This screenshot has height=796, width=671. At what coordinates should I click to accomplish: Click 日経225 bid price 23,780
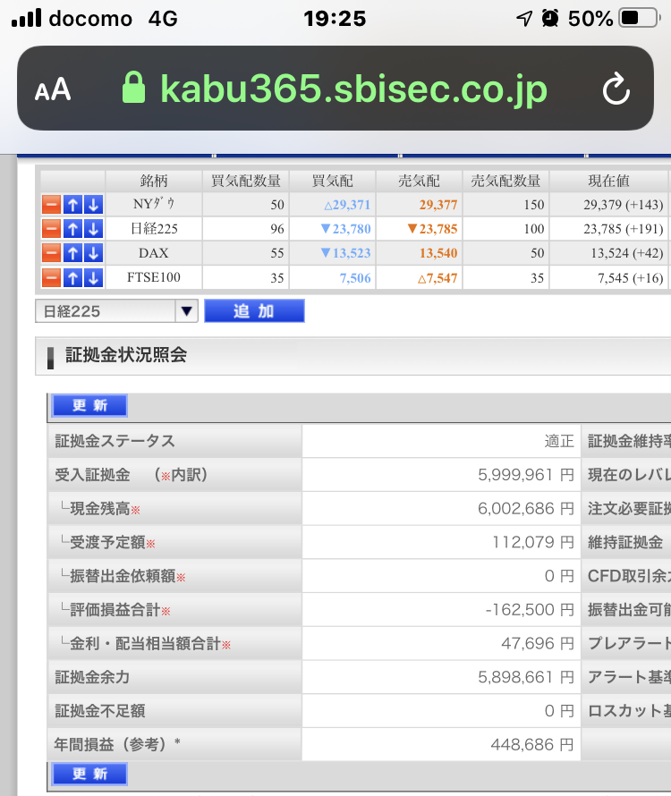pos(346,229)
